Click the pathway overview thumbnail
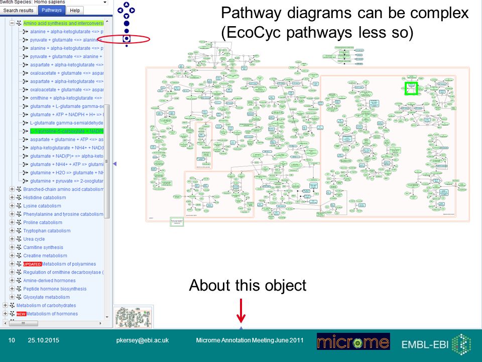 click(x=133, y=317)
